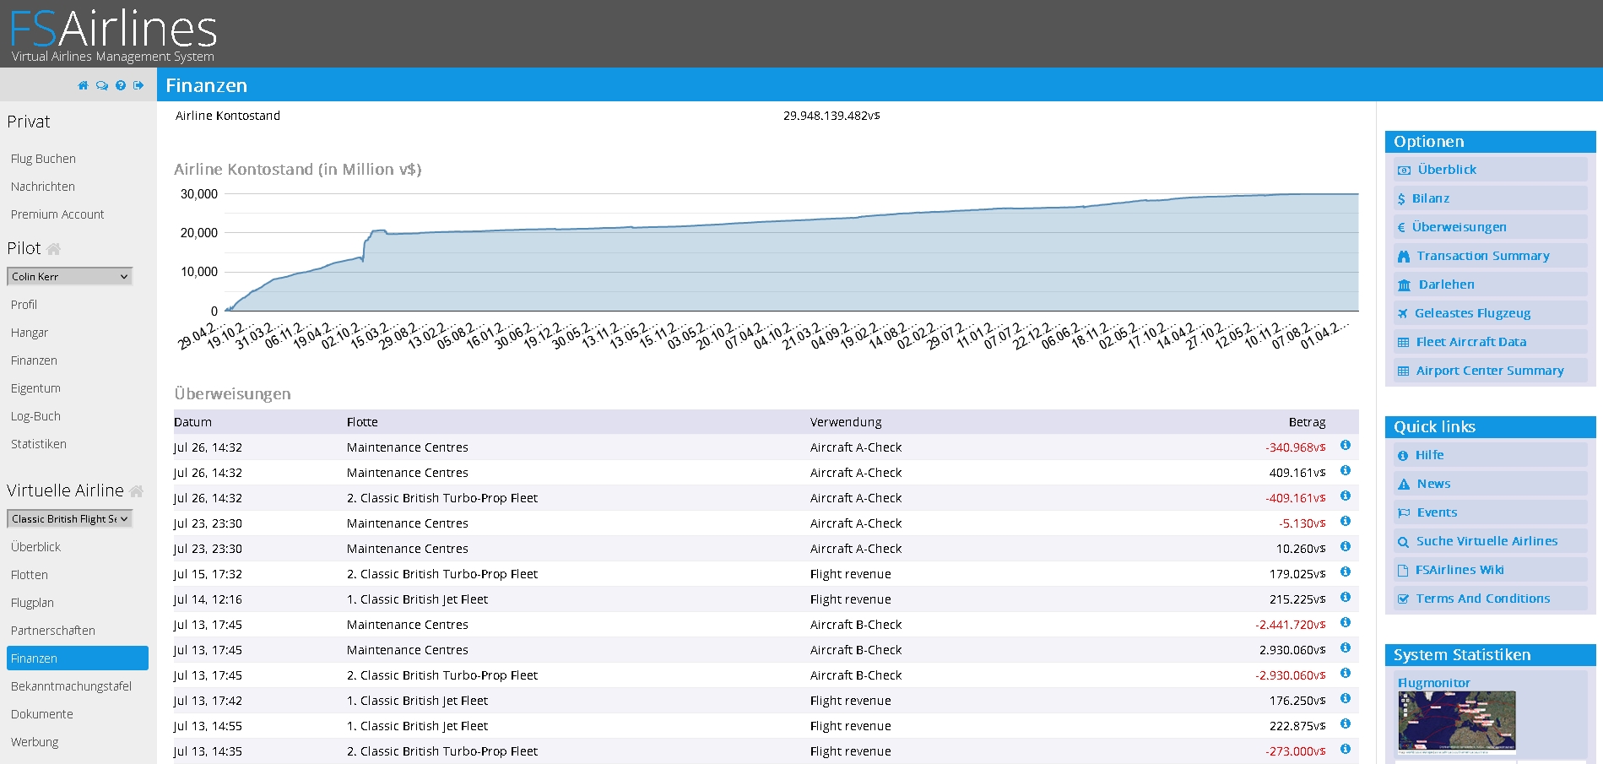Open the Classic British Flight airline dropdown
This screenshot has width=1603, height=764.
[70, 519]
